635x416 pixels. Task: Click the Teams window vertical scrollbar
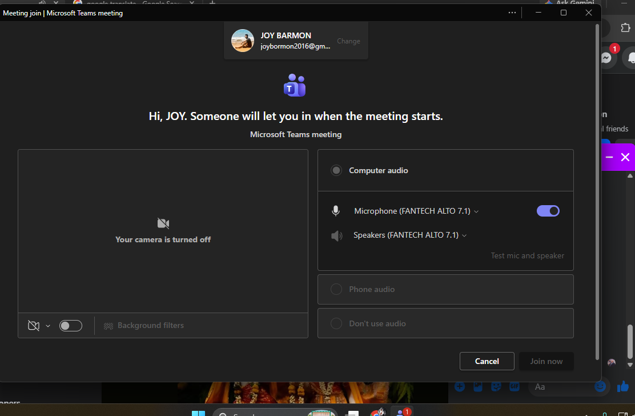[597, 192]
